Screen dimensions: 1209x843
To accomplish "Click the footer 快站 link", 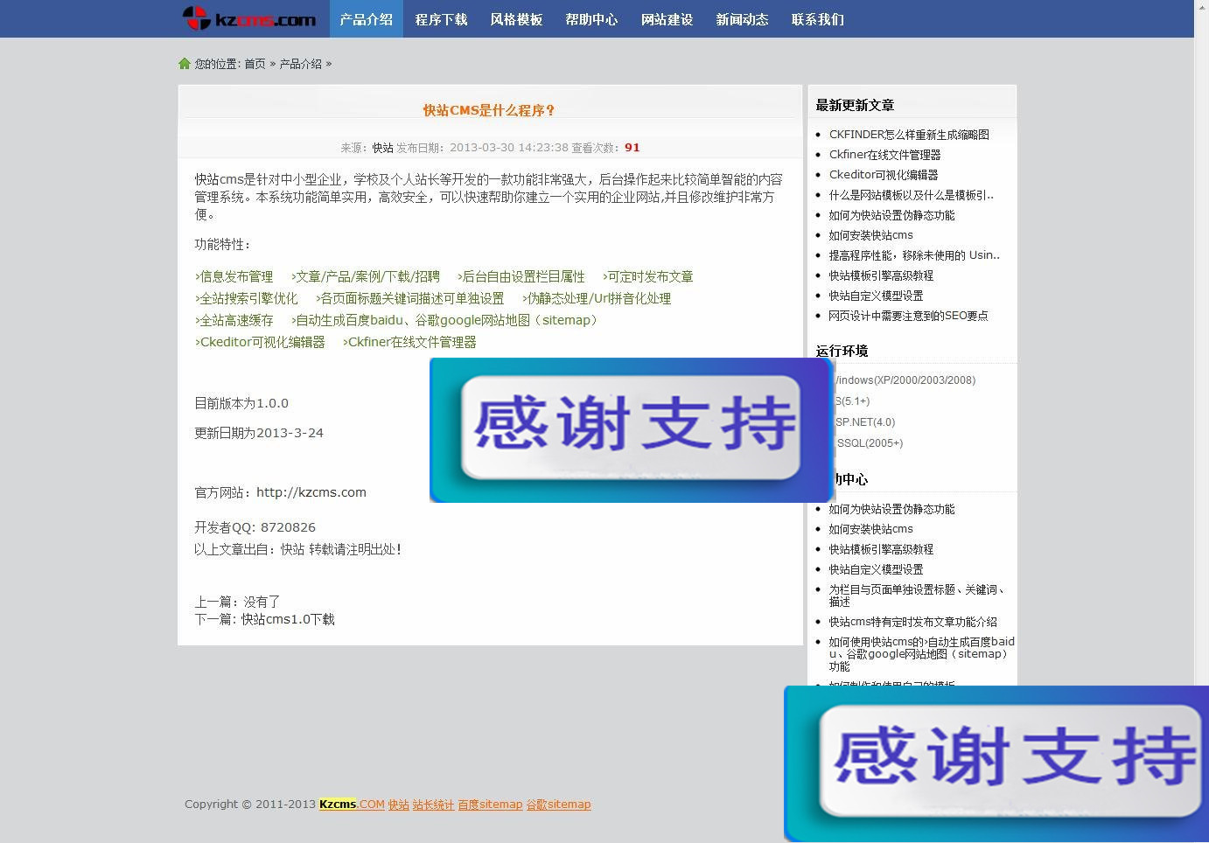I will point(398,805).
